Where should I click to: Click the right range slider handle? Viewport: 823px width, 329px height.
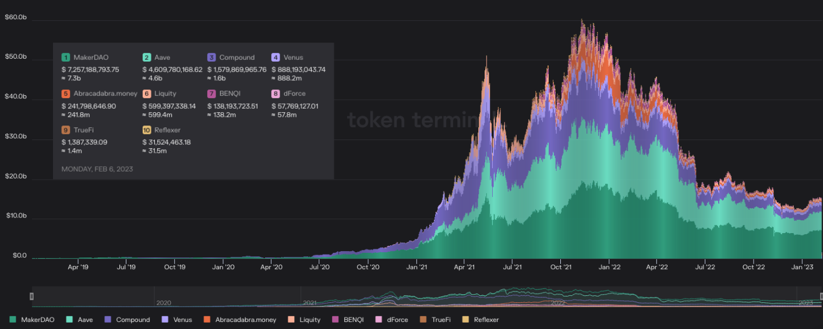(821, 296)
